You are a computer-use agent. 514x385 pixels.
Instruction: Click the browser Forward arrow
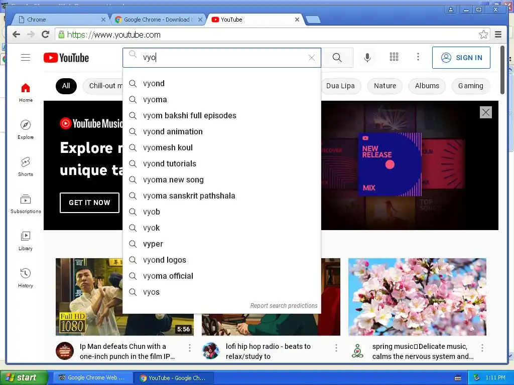pyautogui.click(x=31, y=35)
